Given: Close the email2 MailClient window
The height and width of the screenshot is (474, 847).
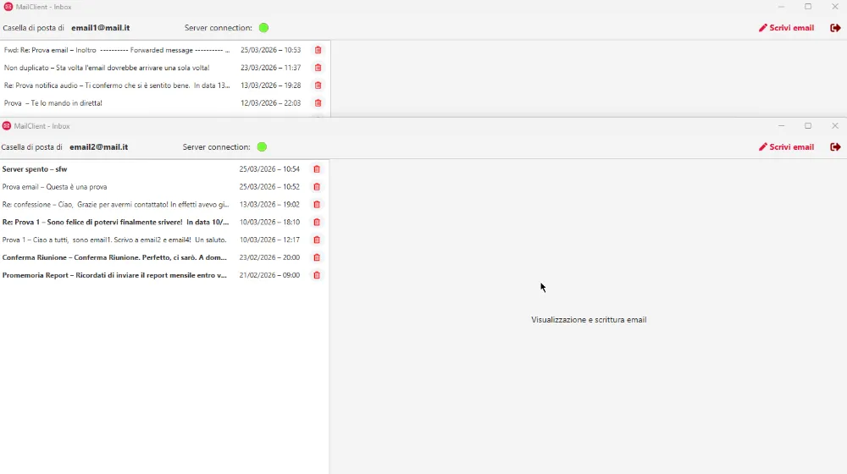Looking at the screenshot, I should point(835,126).
